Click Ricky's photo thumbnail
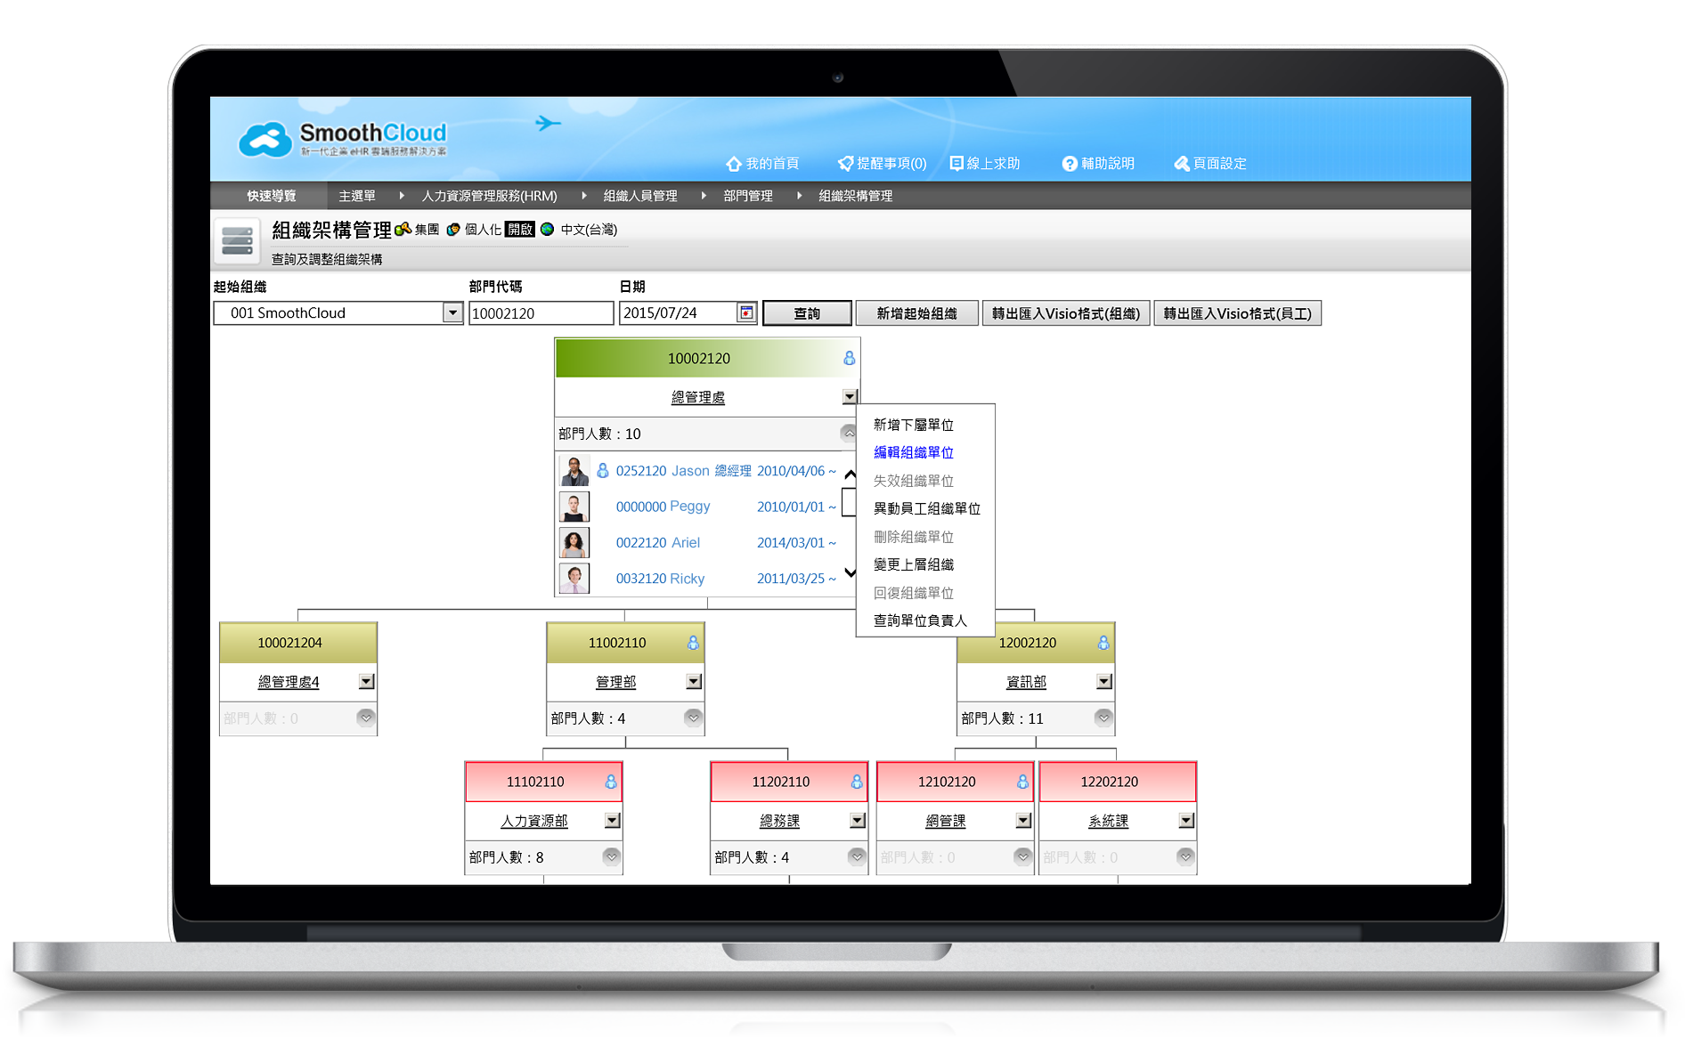The image size is (1685, 1038). point(574,578)
